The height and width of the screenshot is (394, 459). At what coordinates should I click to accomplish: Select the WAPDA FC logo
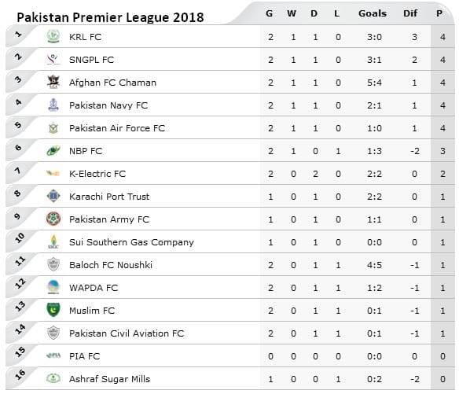(x=53, y=287)
